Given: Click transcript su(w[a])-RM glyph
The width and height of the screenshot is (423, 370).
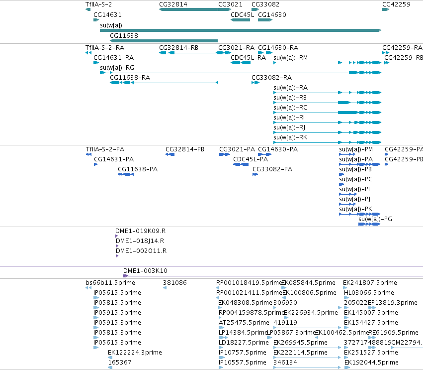Looking at the screenshot, I should (327, 63).
